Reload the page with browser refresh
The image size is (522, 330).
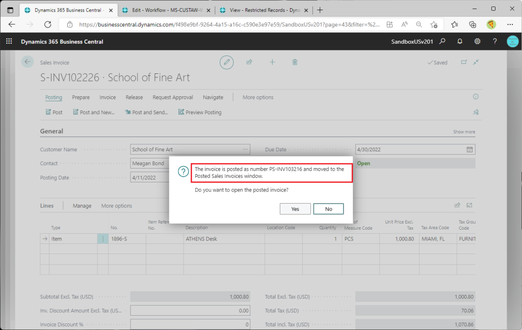tap(48, 24)
